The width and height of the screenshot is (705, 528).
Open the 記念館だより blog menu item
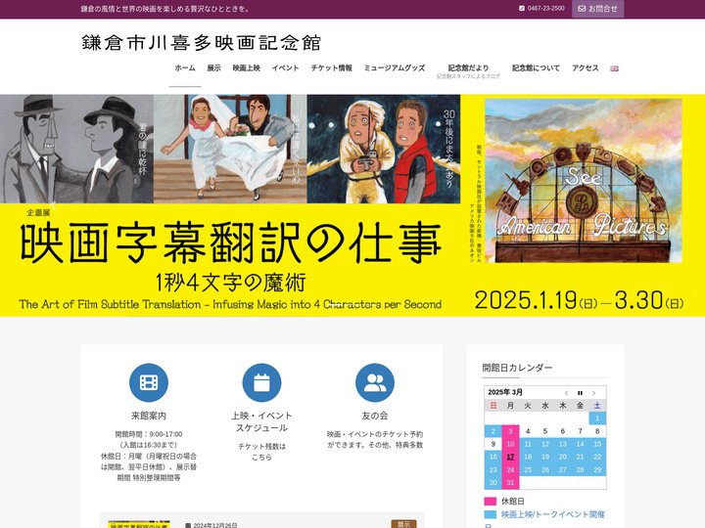[x=468, y=71]
